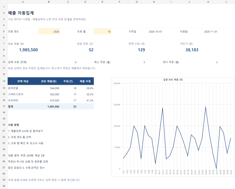
Task: Select the total sales 1,985,500 in the 합계 row
Action: pos(53,107)
